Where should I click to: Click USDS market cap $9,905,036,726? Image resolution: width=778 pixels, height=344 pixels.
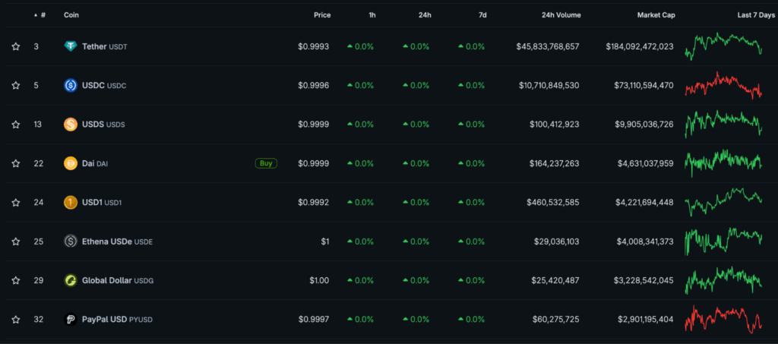646,125
